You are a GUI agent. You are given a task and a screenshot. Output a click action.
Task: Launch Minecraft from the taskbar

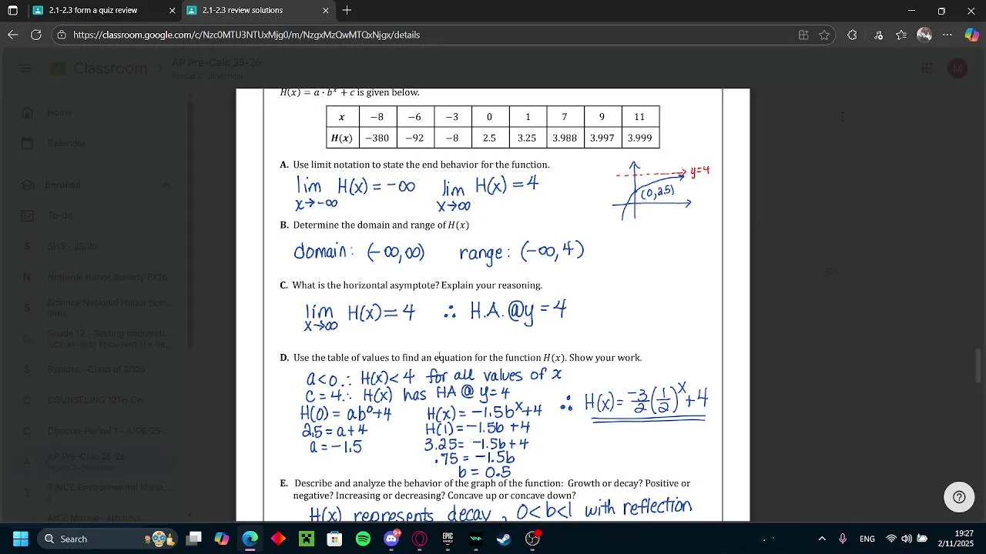click(x=307, y=539)
